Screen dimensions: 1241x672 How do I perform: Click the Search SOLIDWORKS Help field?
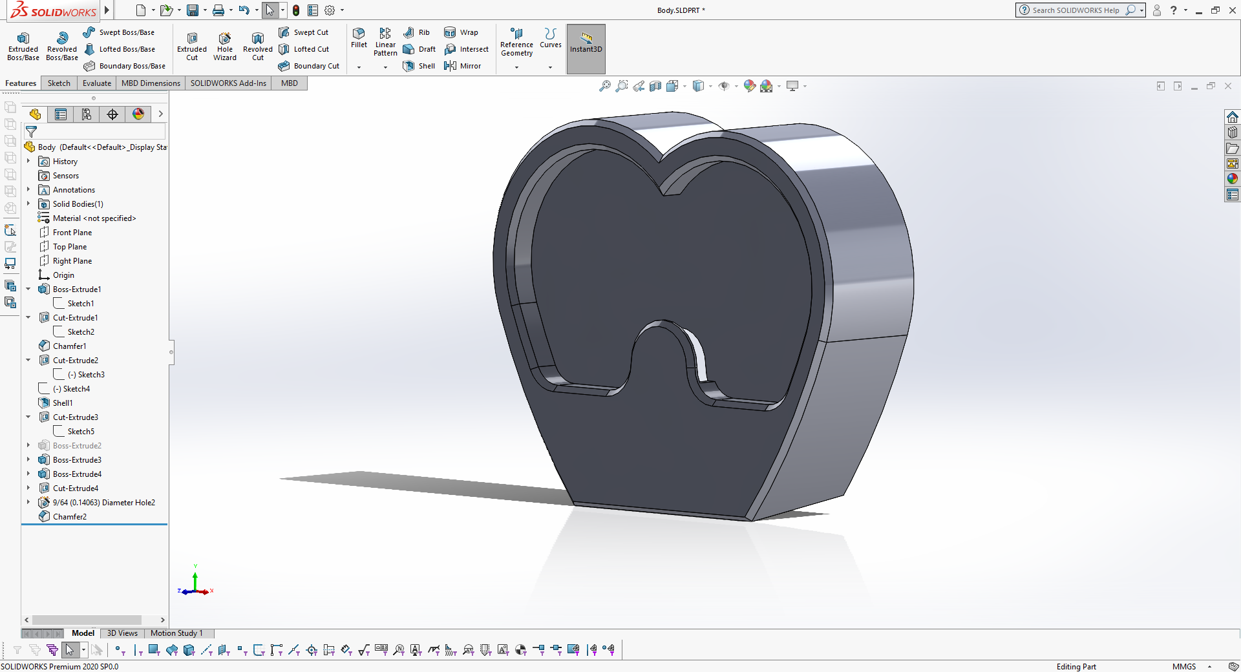1076,10
